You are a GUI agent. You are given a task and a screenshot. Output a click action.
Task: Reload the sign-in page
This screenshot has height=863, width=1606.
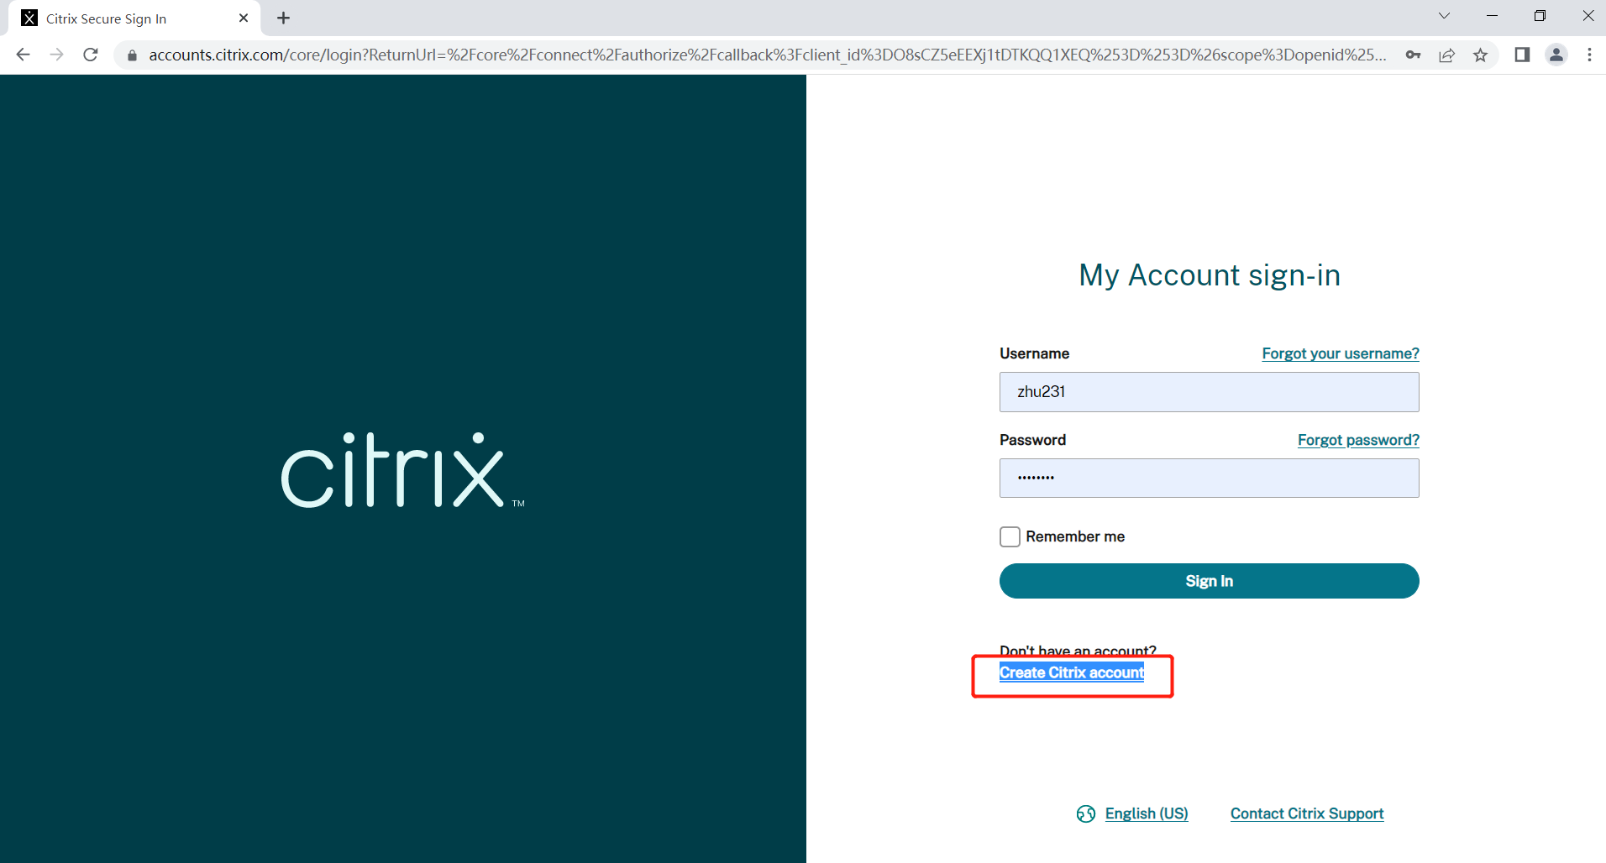[90, 55]
